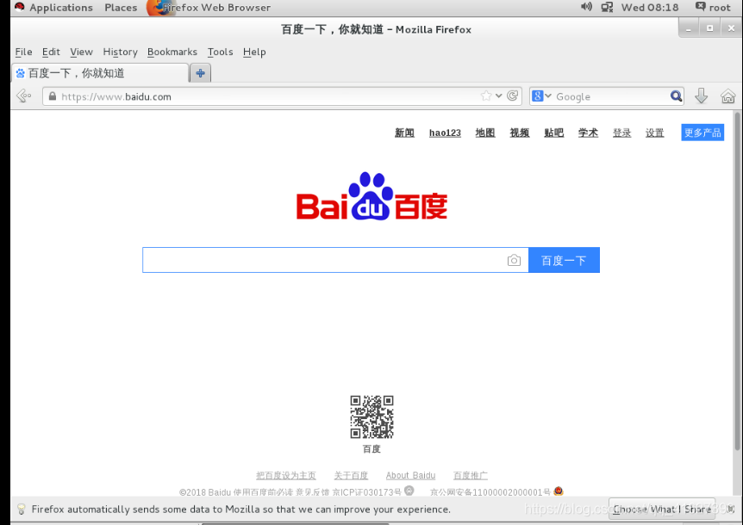Open the Tools menu
This screenshot has width=743, height=525.
point(221,52)
